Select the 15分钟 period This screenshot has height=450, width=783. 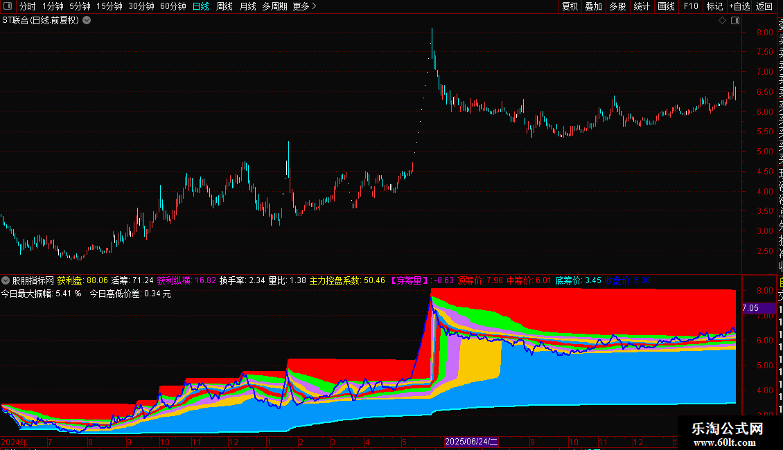pyautogui.click(x=109, y=6)
